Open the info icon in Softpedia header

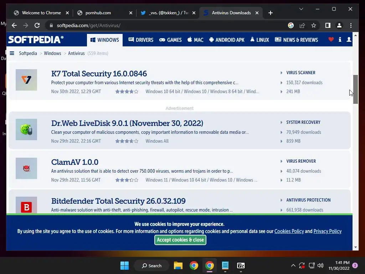click(x=340, y=40)
